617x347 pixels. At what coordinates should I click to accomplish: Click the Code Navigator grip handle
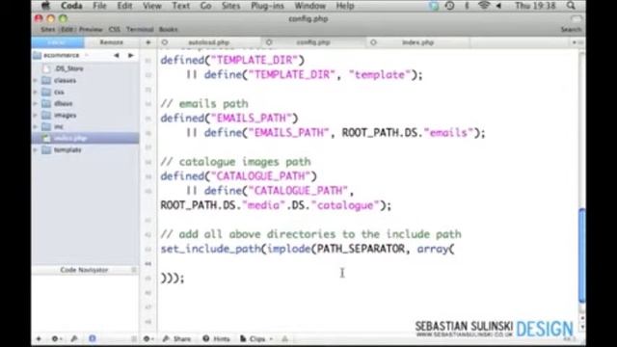134,270
